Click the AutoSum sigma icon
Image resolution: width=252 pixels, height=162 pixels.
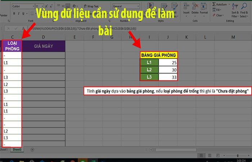pos(214,4)
